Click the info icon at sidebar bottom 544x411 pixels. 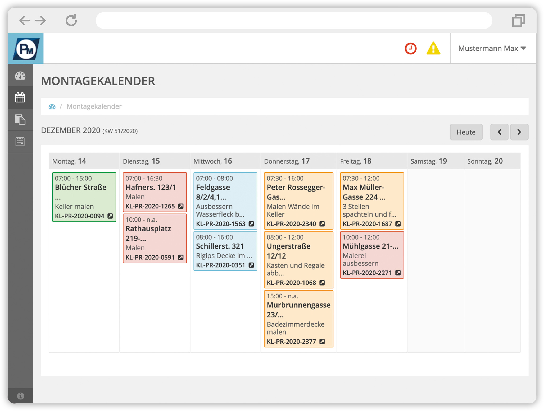click(20, 395)
